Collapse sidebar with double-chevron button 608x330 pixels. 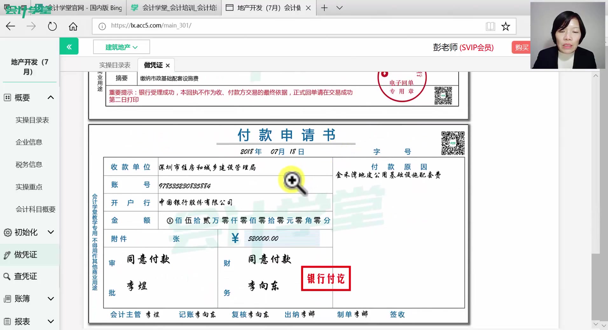pos(69,47)
